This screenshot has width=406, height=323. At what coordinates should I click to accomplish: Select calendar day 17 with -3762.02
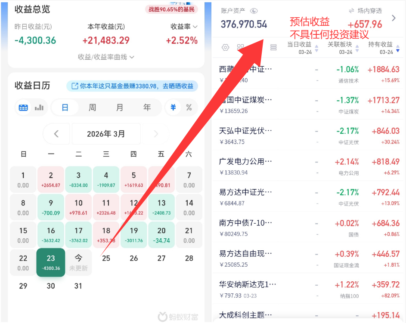pos(78,235)
